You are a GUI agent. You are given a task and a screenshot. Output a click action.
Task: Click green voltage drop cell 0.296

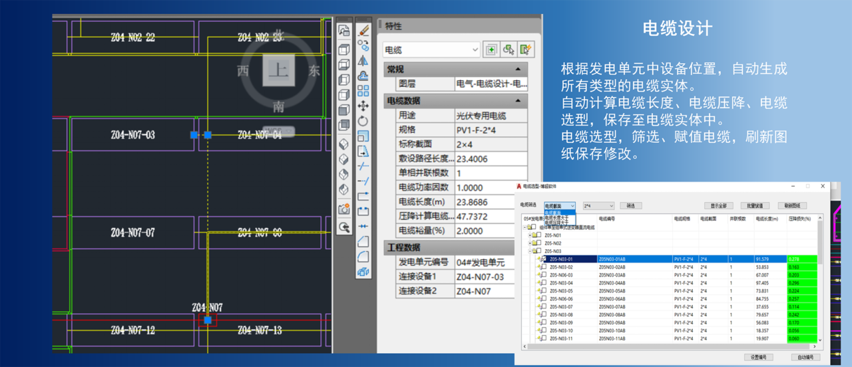click(x=802, y=283)
